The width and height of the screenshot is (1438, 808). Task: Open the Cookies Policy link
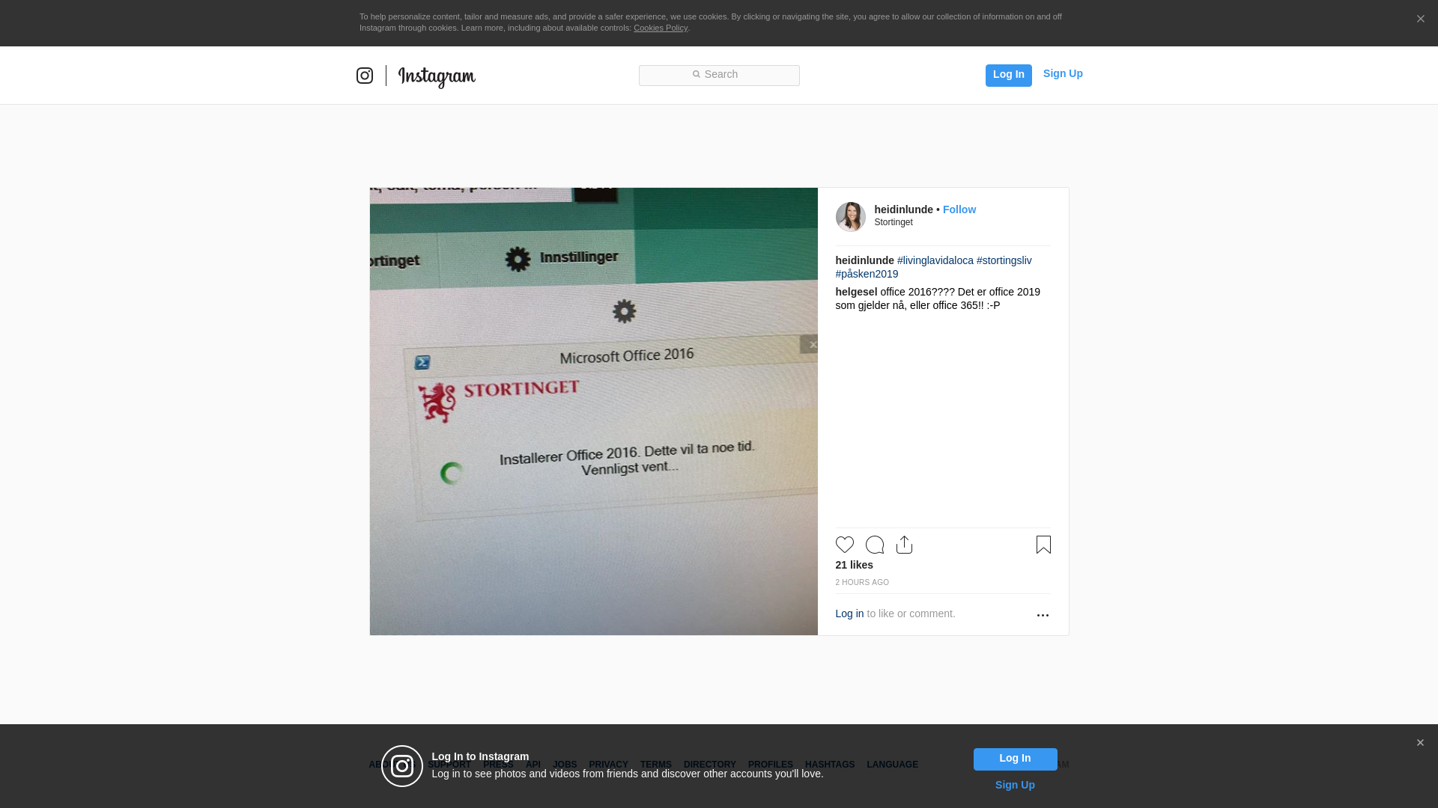pos(661,28)
